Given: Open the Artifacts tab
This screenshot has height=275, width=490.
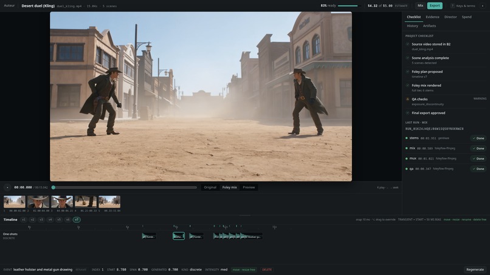Looking at the screenshot, I should tap(429, 26).
